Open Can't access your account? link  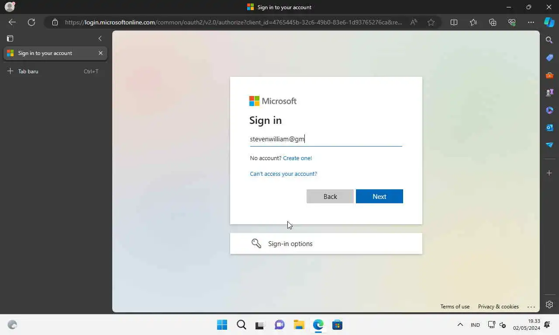pyautogui.click(x=283, y=174)
